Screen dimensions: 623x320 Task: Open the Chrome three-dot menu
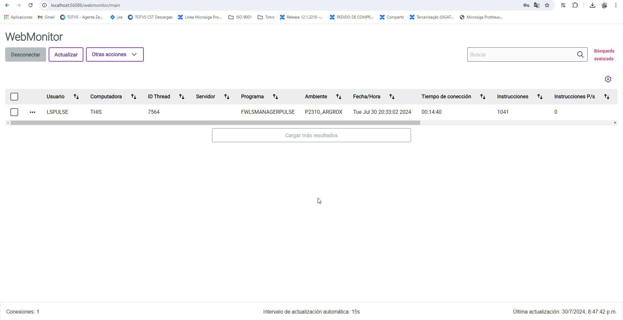[616, 5]
